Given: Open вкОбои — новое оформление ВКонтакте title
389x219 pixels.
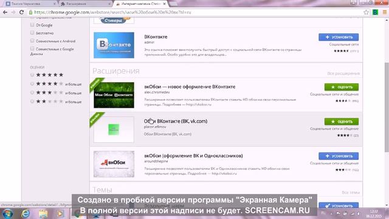Looking at the screenshot, I should (x=190, y=86).
